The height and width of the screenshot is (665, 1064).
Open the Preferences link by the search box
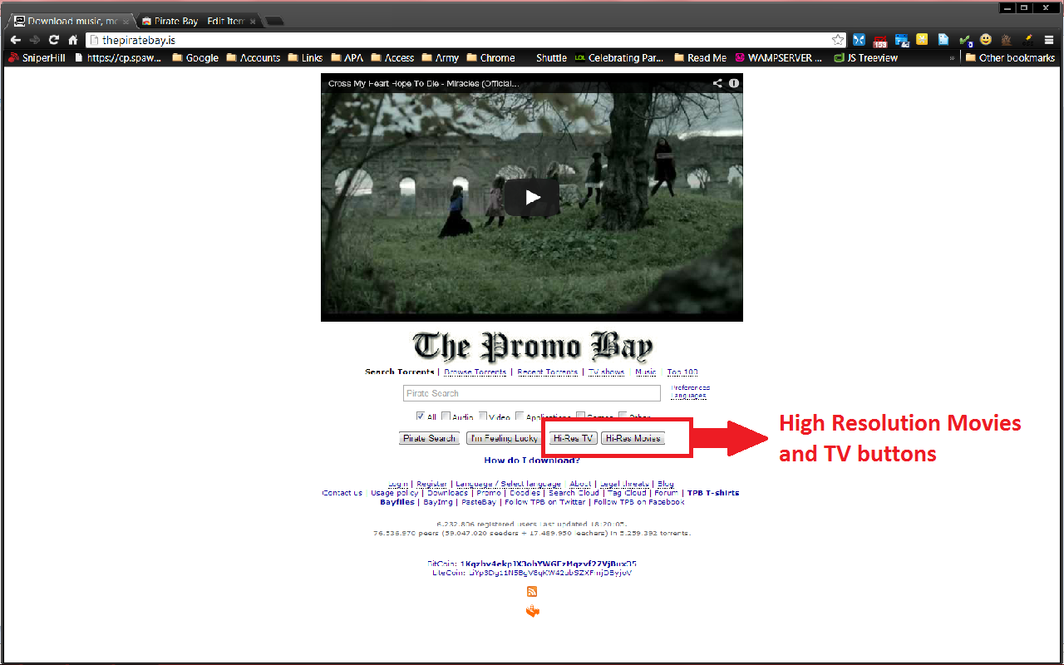tap(691, 388)
